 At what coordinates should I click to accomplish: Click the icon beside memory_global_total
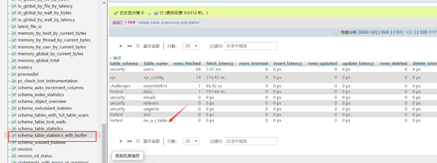pyautogui.click(x=14, y=60)
